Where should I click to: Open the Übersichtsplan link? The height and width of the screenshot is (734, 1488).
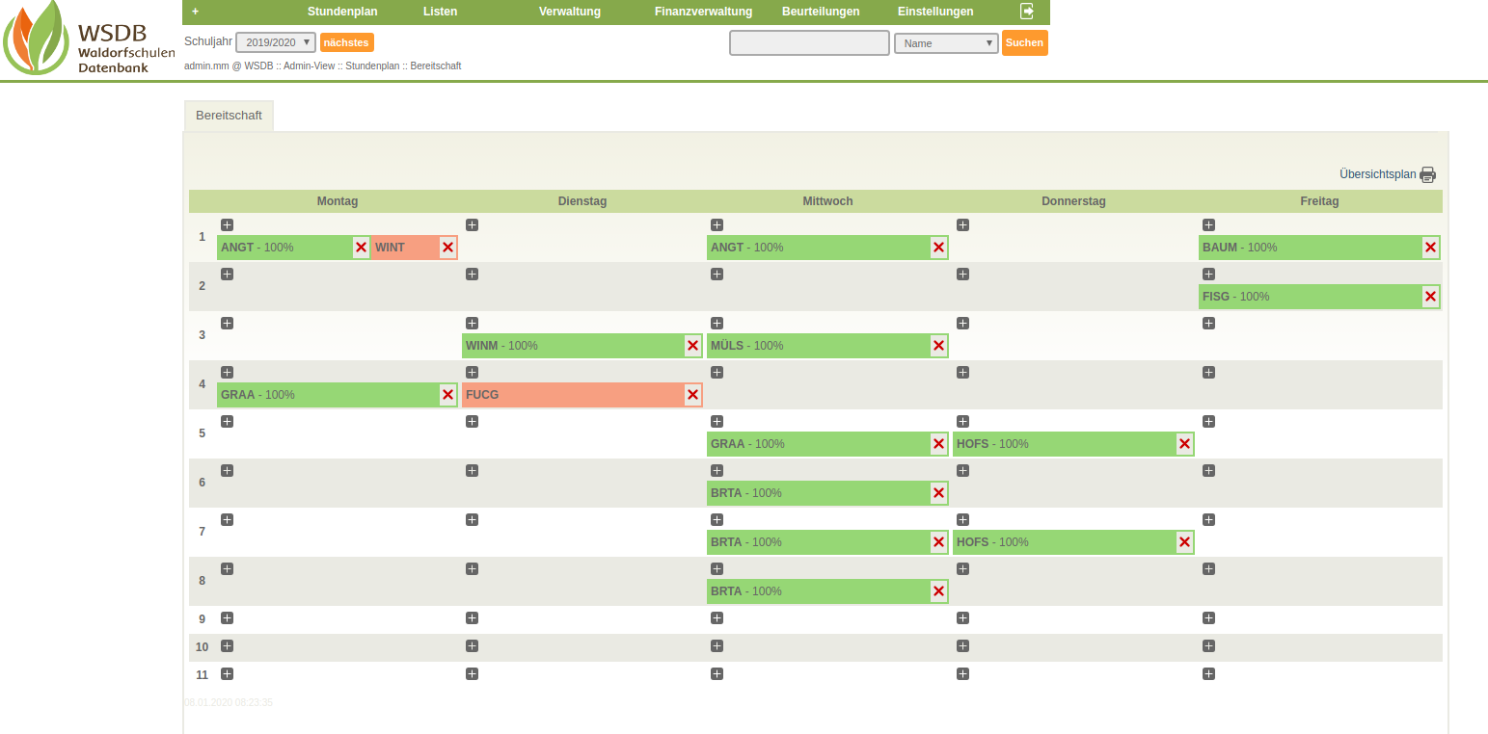[x=1377, y=174]
